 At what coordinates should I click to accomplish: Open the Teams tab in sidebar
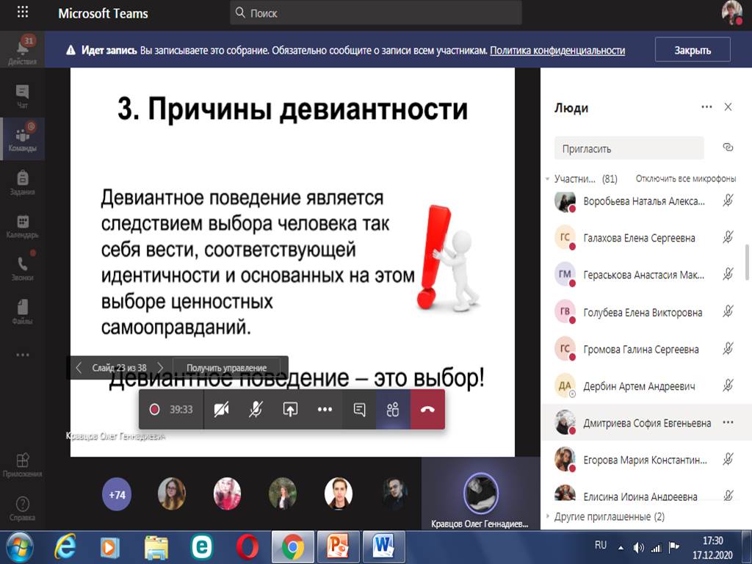click(x=22, y=137)
